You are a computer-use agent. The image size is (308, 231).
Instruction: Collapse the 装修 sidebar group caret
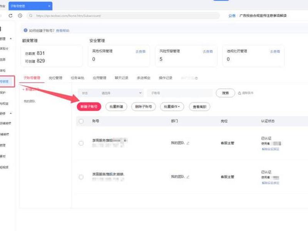click(11, 113)
